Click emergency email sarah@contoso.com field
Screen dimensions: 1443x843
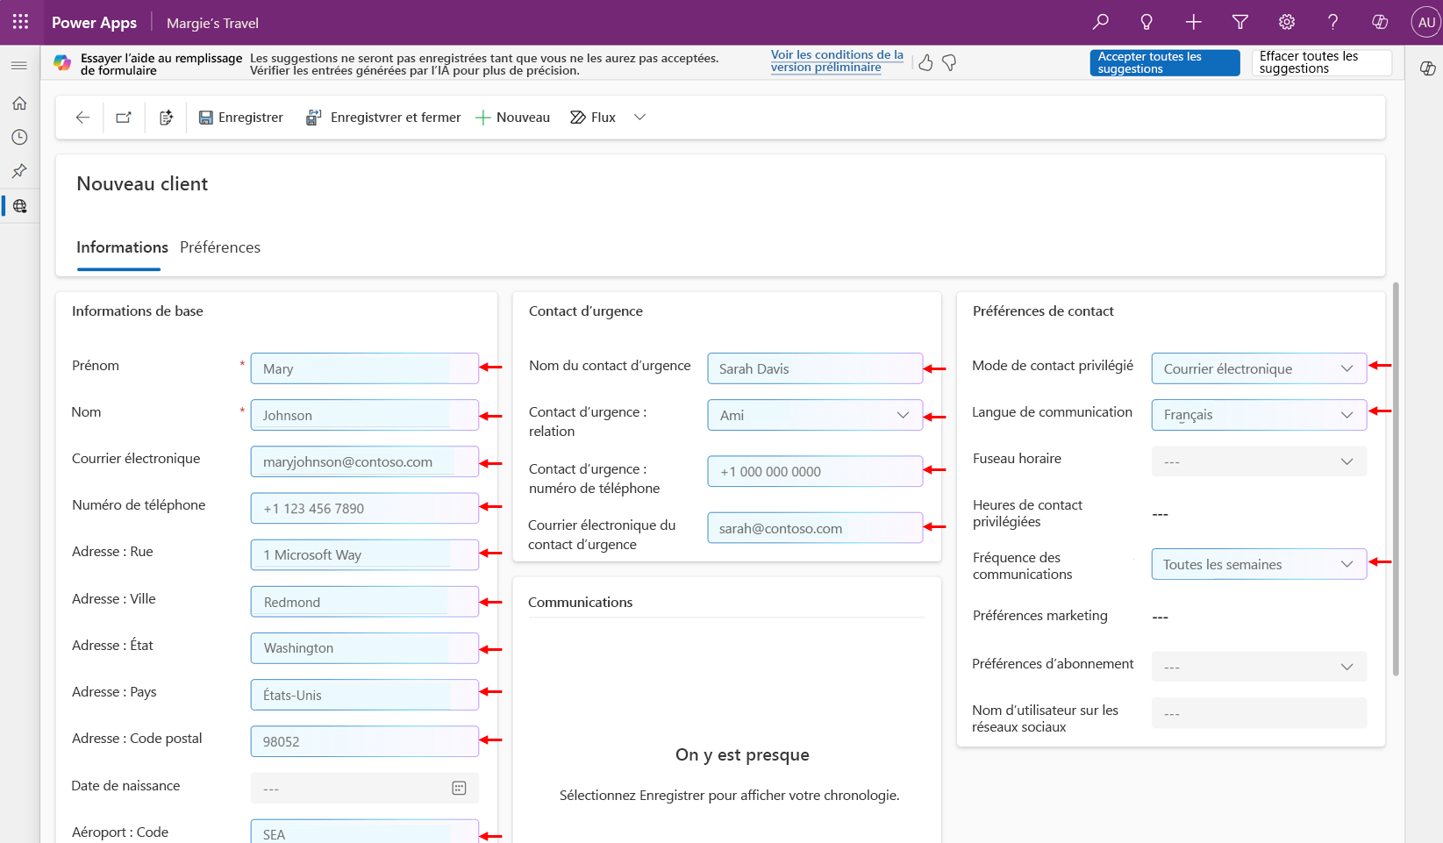point(815,528)
